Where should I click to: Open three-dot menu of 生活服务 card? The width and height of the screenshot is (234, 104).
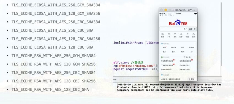[194, 75]
